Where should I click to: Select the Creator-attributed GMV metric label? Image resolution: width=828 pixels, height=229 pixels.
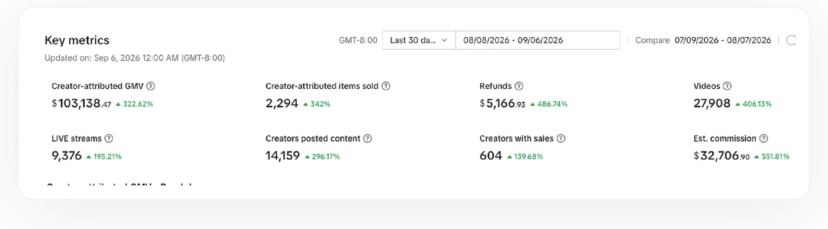coord(98,86)
